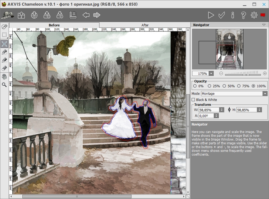Toggle the proportions lock icon between W and H
This screenshot has width=269, height=199.
(x=229, y=110)
